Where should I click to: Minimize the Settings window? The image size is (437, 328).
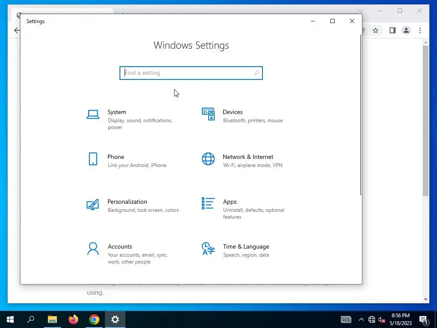click(x=313, y=21)
